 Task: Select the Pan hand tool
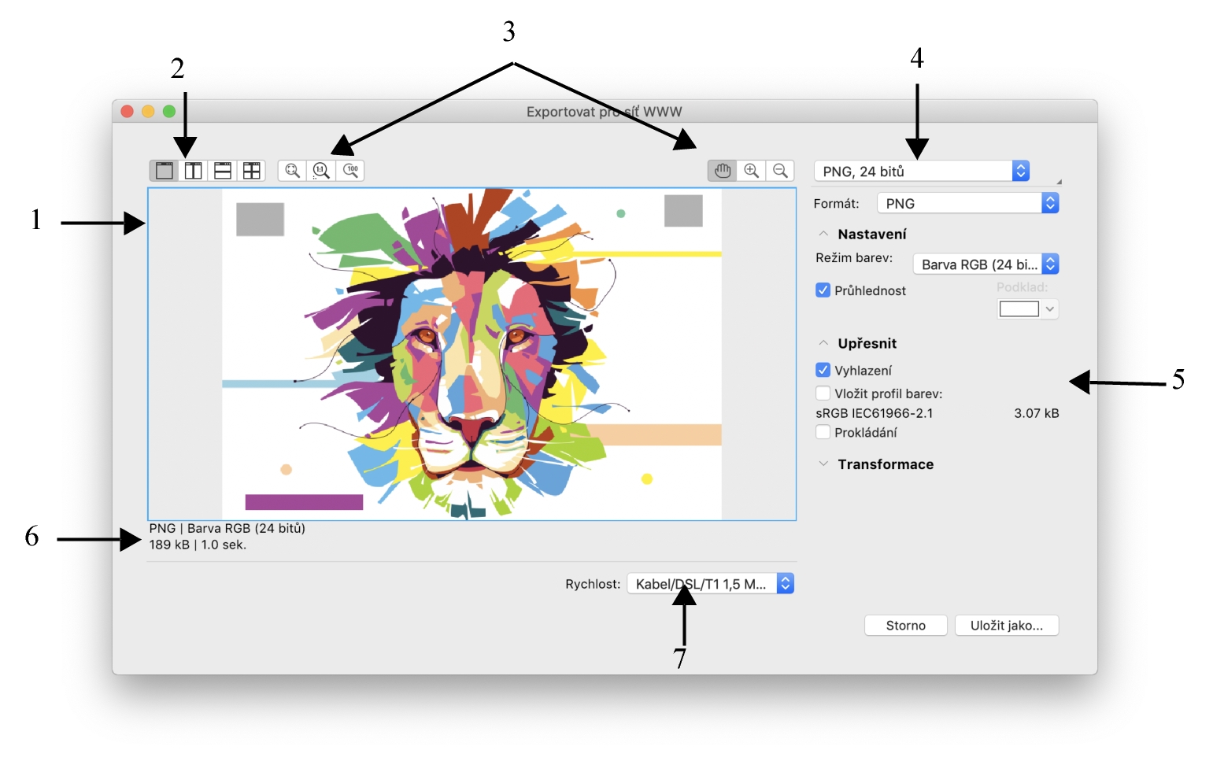coord(723,171)
